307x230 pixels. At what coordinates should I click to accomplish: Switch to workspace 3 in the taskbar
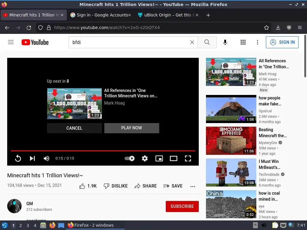pos(28,226)
